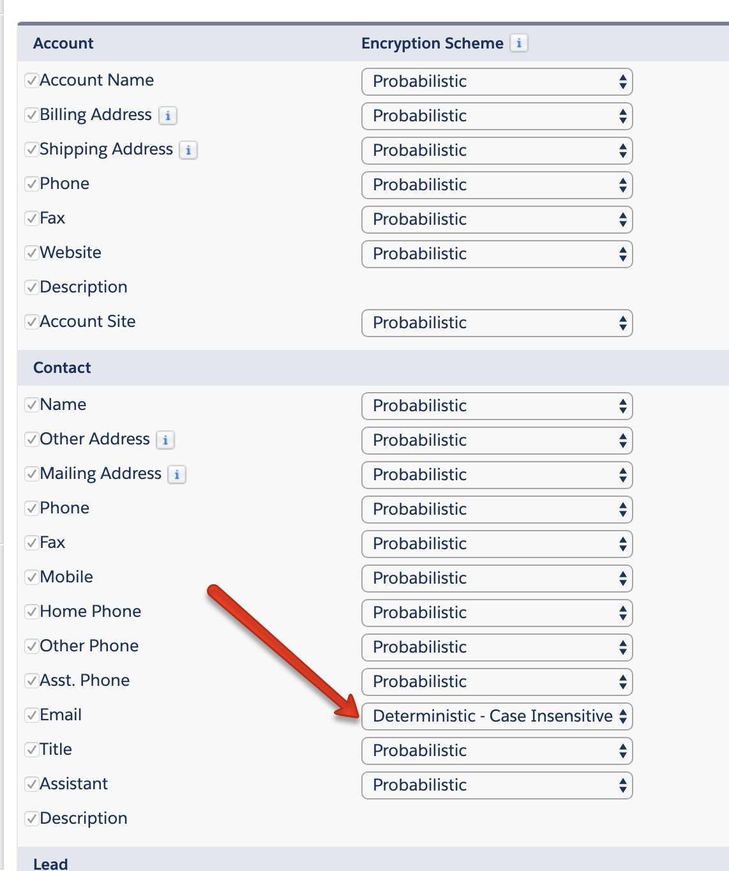Open Assistant encryption scheme dropdown

[x=497, y=785]
